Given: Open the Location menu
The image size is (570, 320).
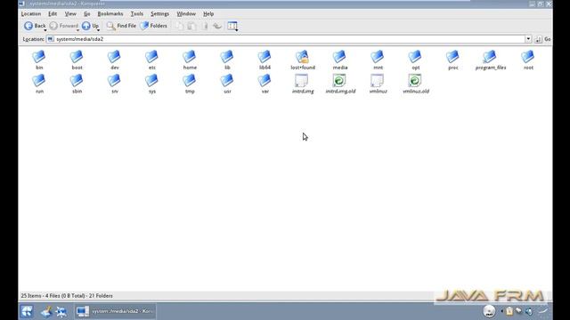Looking at the screenshot, I should pos(31,14).
